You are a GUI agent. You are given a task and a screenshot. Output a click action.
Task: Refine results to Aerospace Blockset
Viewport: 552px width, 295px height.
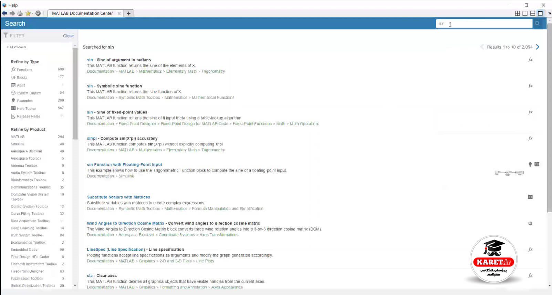26,151
